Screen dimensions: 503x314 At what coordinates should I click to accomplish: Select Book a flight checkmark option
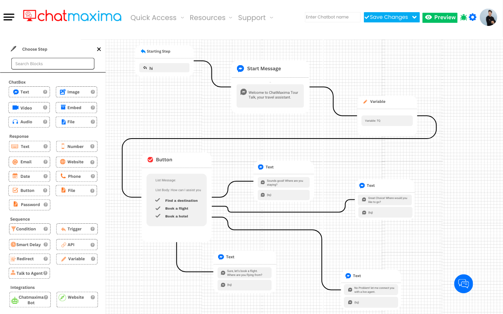tap(158, 208)
